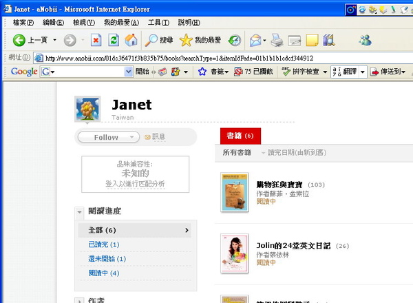Open the spell check dropdown arrow
The height and width of the screenshot is (303, 413).
(x=325, y=72)
